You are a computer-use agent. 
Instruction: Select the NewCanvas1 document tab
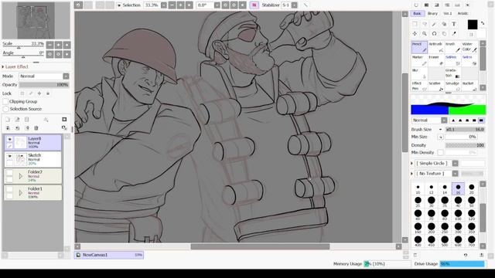[109, 255]
